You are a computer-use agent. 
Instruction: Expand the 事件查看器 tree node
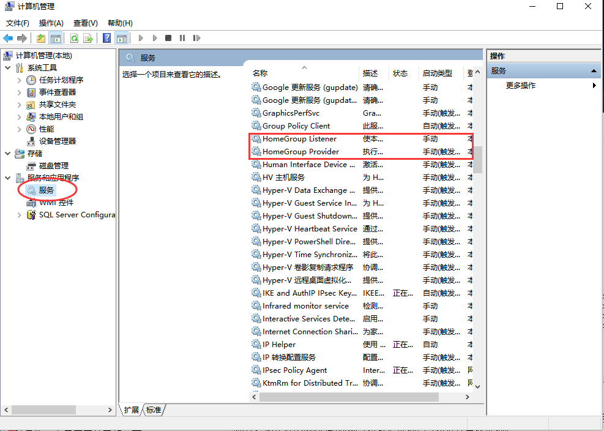click(x=18, y=92)
